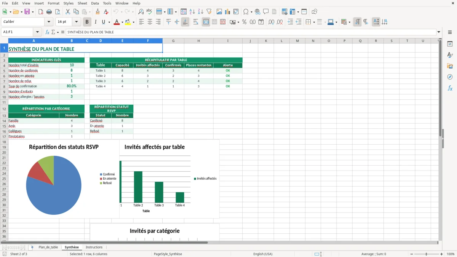Insert a chart
Image resolution: width=457 pixels, height=257 pixels.
coord(228,12)
